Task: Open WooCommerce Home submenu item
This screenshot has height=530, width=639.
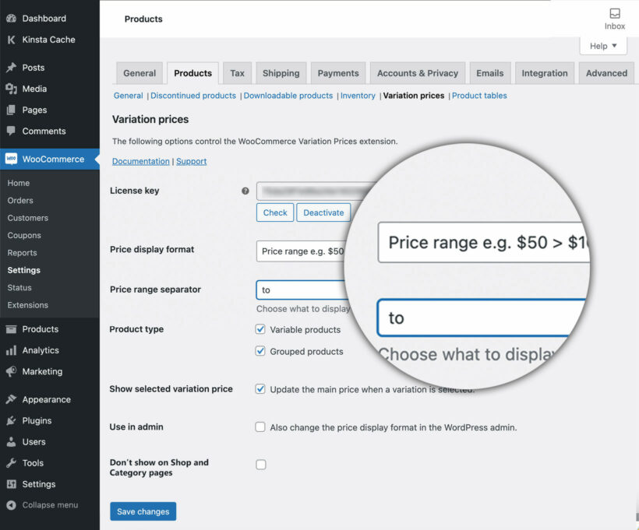Action: [x=19, y=183]
